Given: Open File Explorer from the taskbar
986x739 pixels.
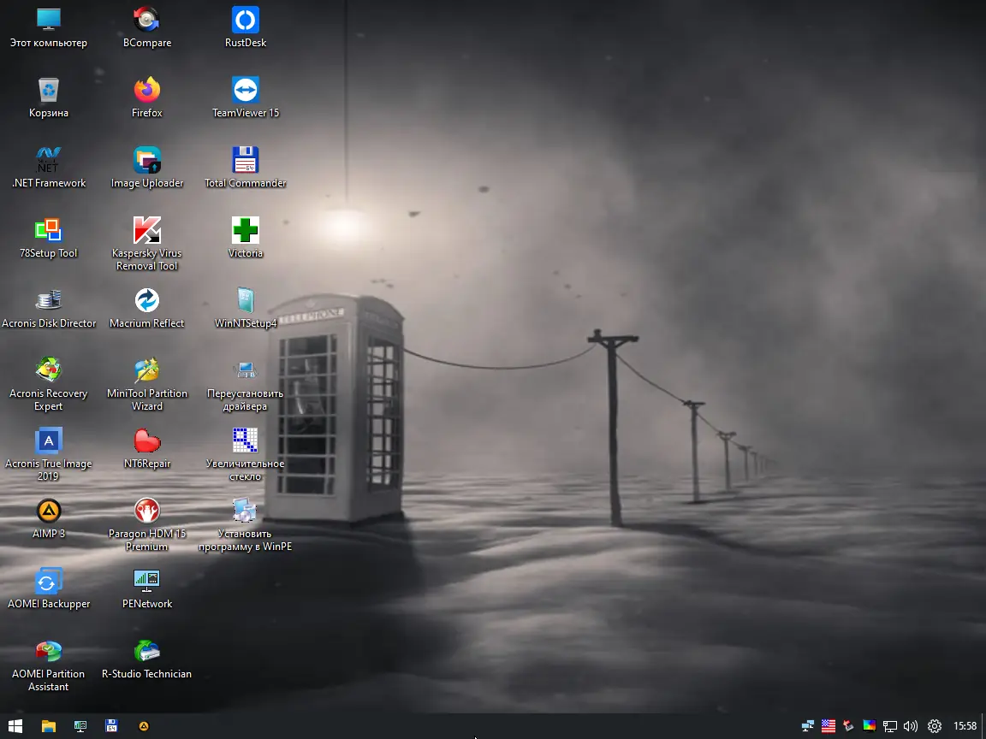Looking at the screenshot, I should point(49,726).
